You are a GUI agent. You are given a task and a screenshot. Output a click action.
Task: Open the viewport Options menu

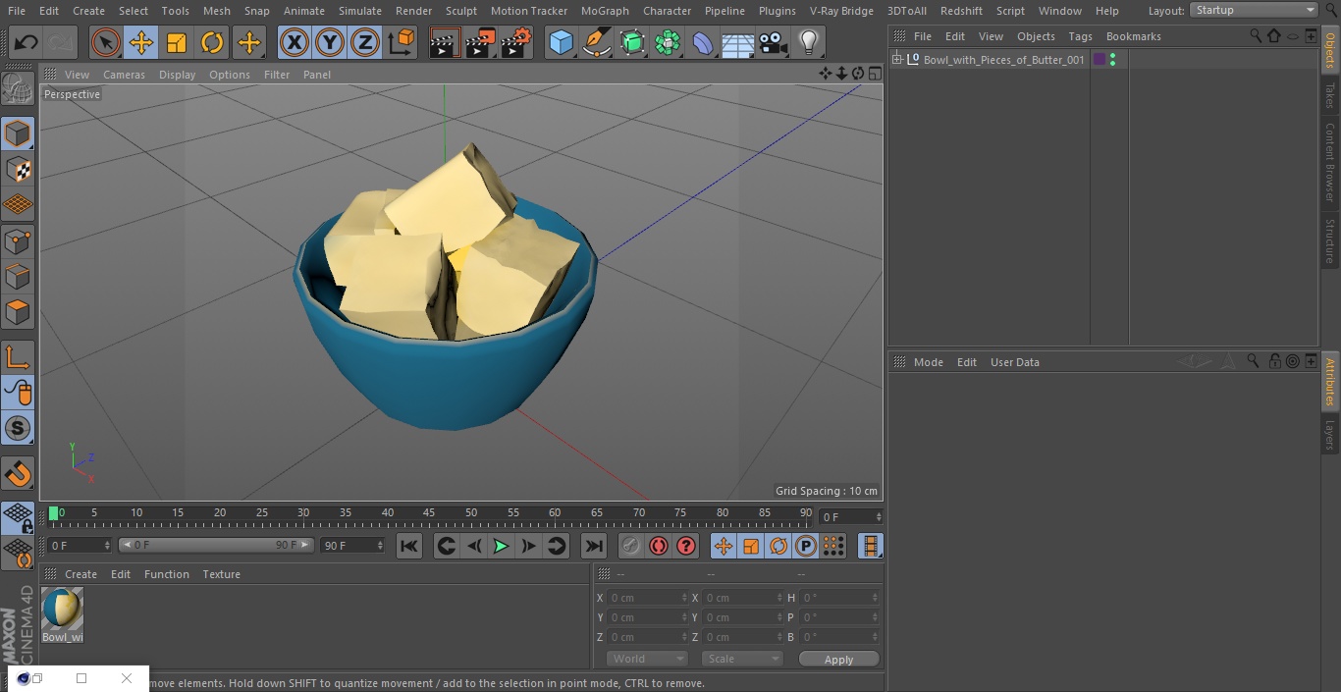[x=230, y=75]
